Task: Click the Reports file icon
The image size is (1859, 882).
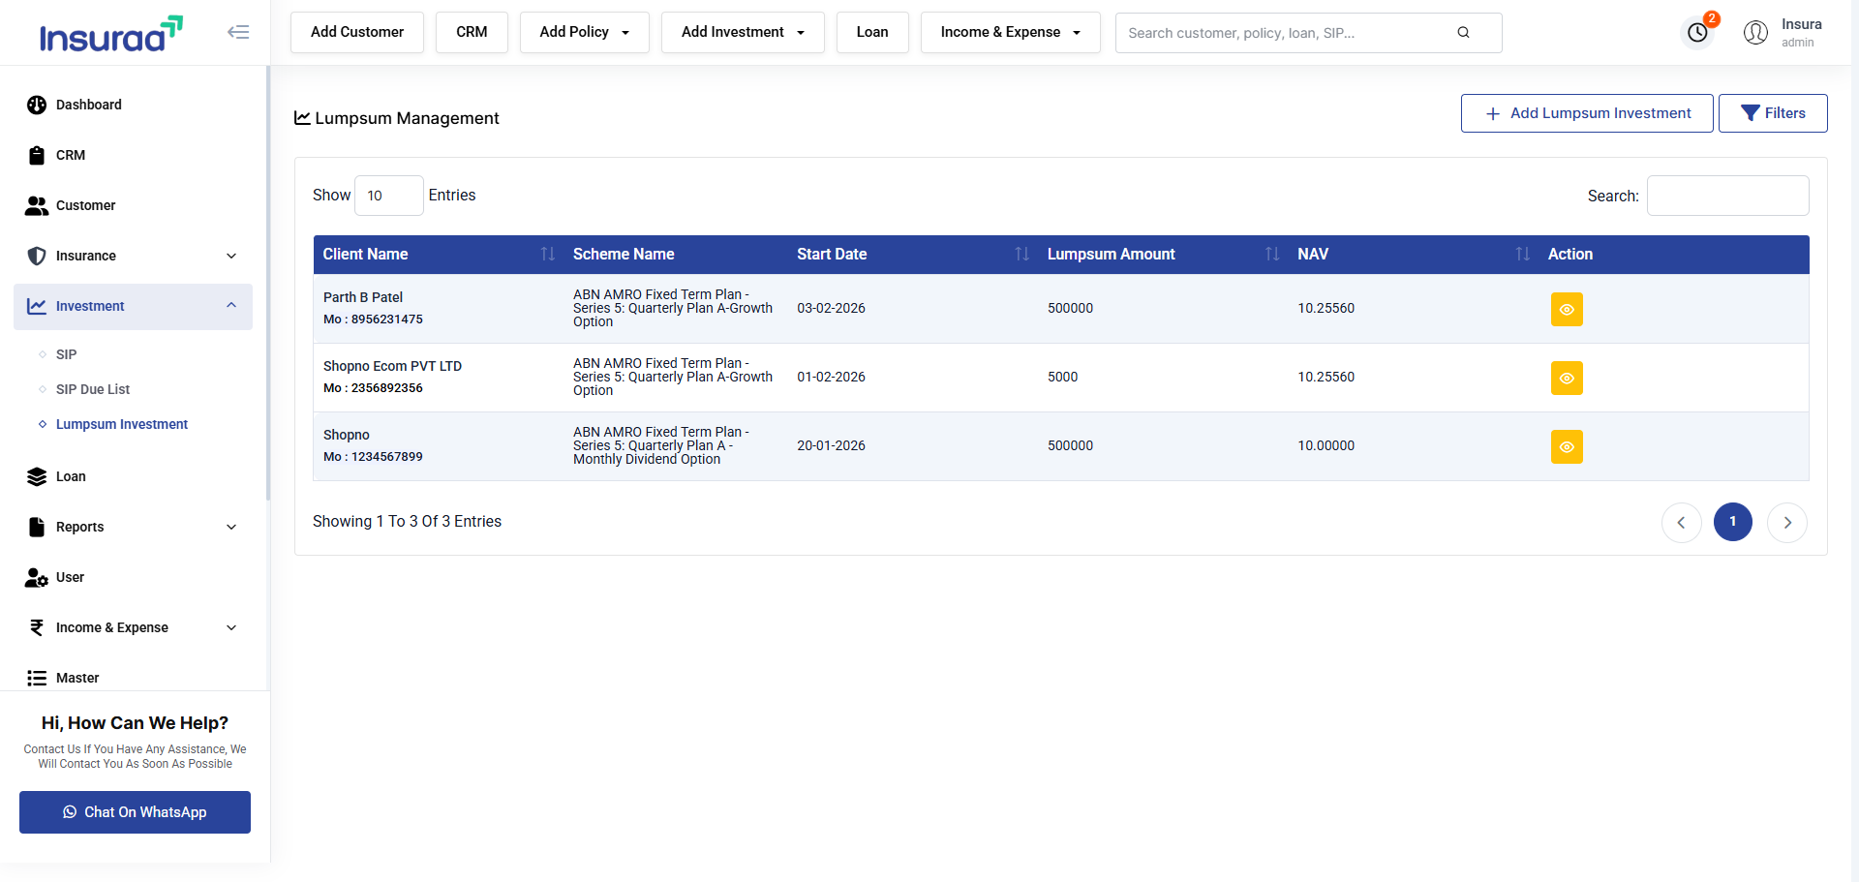Action: pos(37,527)
